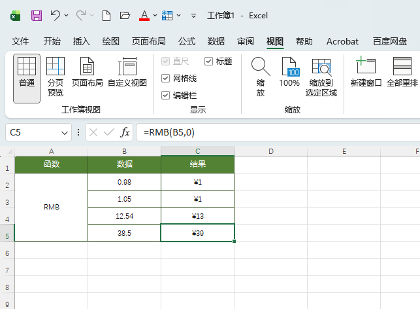Save the workbook with the Save icon
This screenshot has height=309, width=420.
tap(37, 16)
